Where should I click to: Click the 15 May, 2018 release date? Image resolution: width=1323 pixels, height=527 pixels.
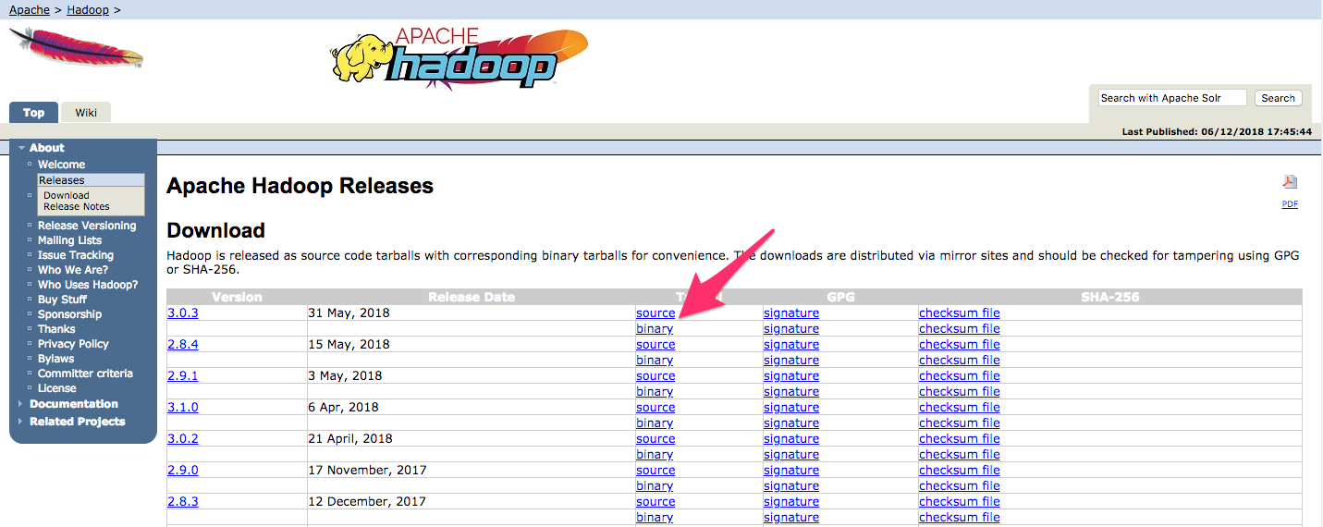349,344
